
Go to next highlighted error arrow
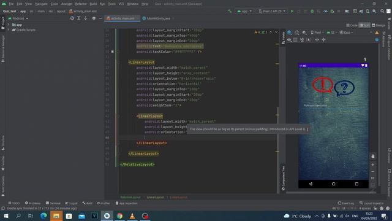[x=276, y=33]
